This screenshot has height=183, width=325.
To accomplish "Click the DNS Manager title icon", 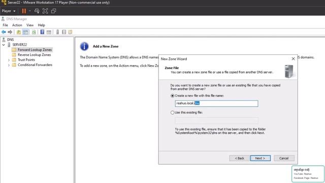I will click(3, 19).
